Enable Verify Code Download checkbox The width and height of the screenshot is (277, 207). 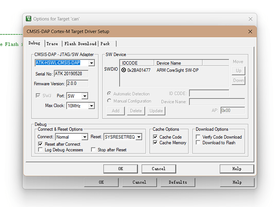(x=198, y=137)
